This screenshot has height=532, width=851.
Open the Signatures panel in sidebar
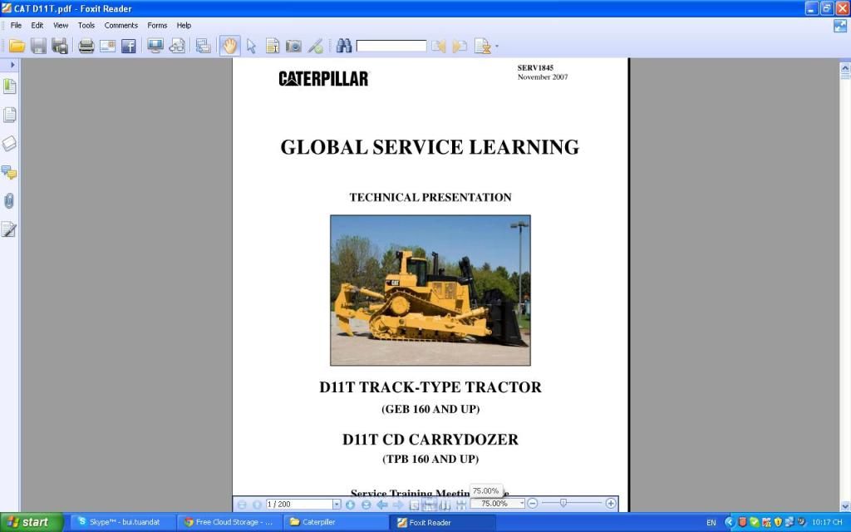pos(9,229)
